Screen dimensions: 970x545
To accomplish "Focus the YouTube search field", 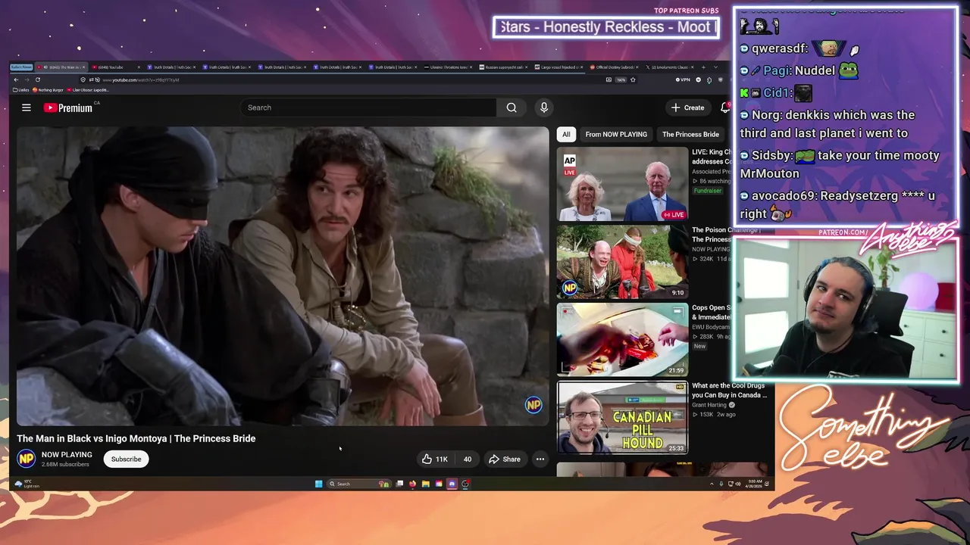I will click(x=368, y=107).
